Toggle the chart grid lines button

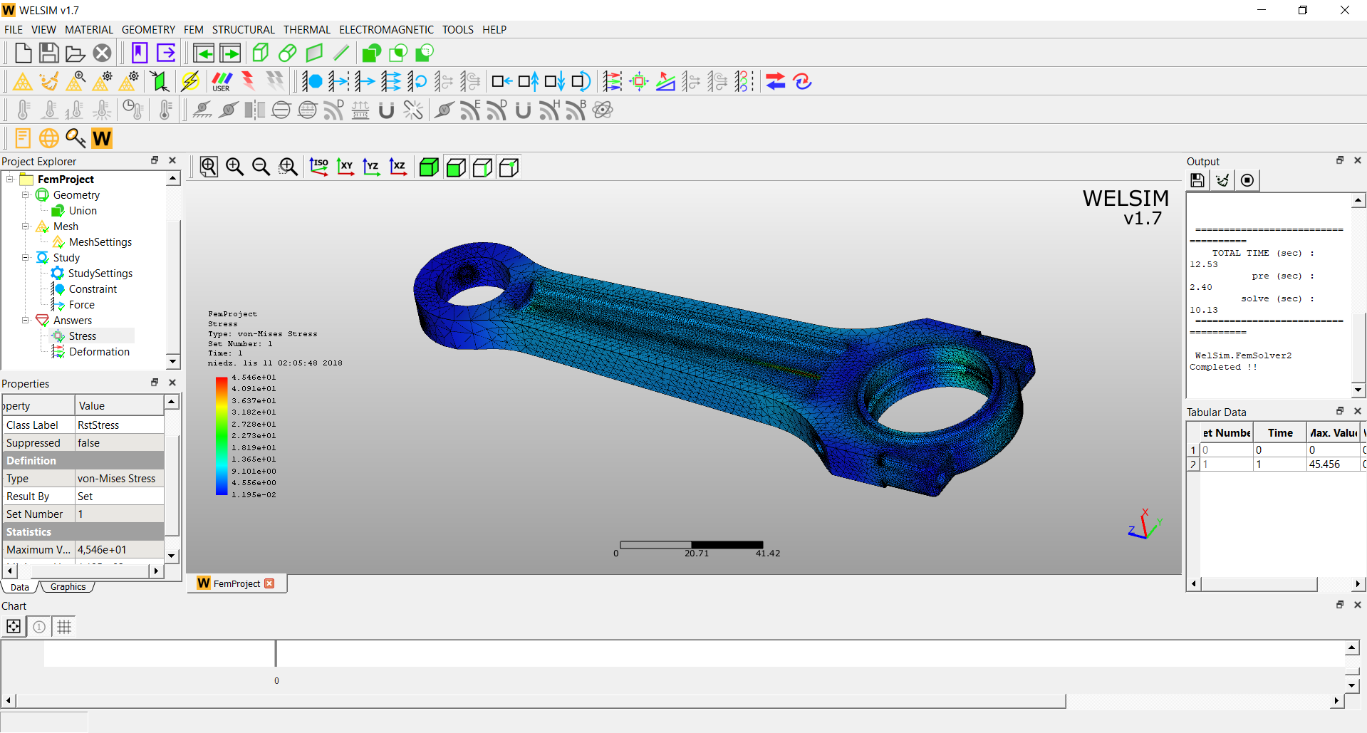tap(64, 627)
